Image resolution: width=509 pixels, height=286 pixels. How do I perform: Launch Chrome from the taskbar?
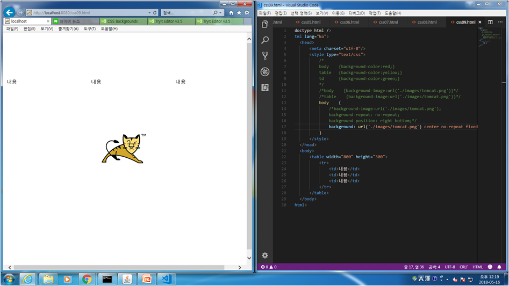coord(87,279)
